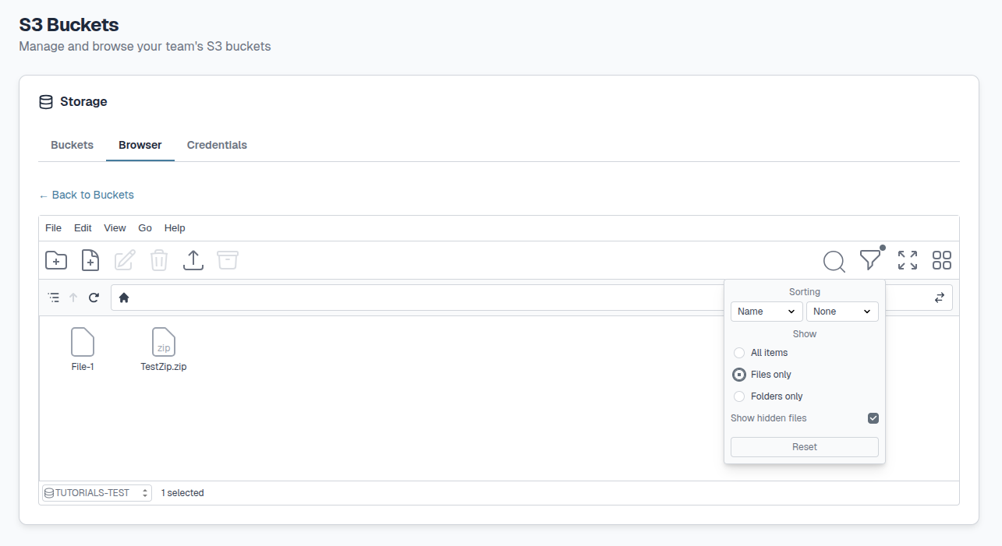
Task: Expand the TUTORIALS-TEST bucket selector
Action: (97, 493)
